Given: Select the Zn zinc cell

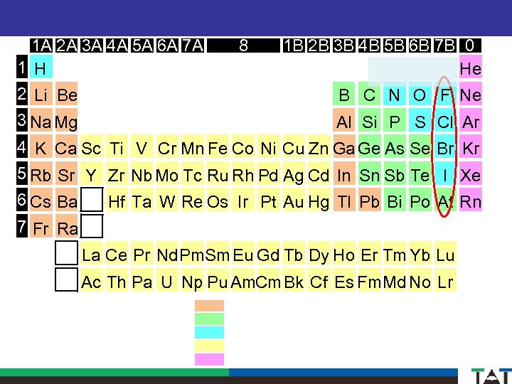Looking at the screenshot, I should coord(319,146).
